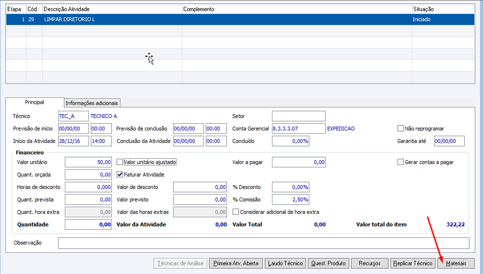Select the Principal tab

[34, 102]
